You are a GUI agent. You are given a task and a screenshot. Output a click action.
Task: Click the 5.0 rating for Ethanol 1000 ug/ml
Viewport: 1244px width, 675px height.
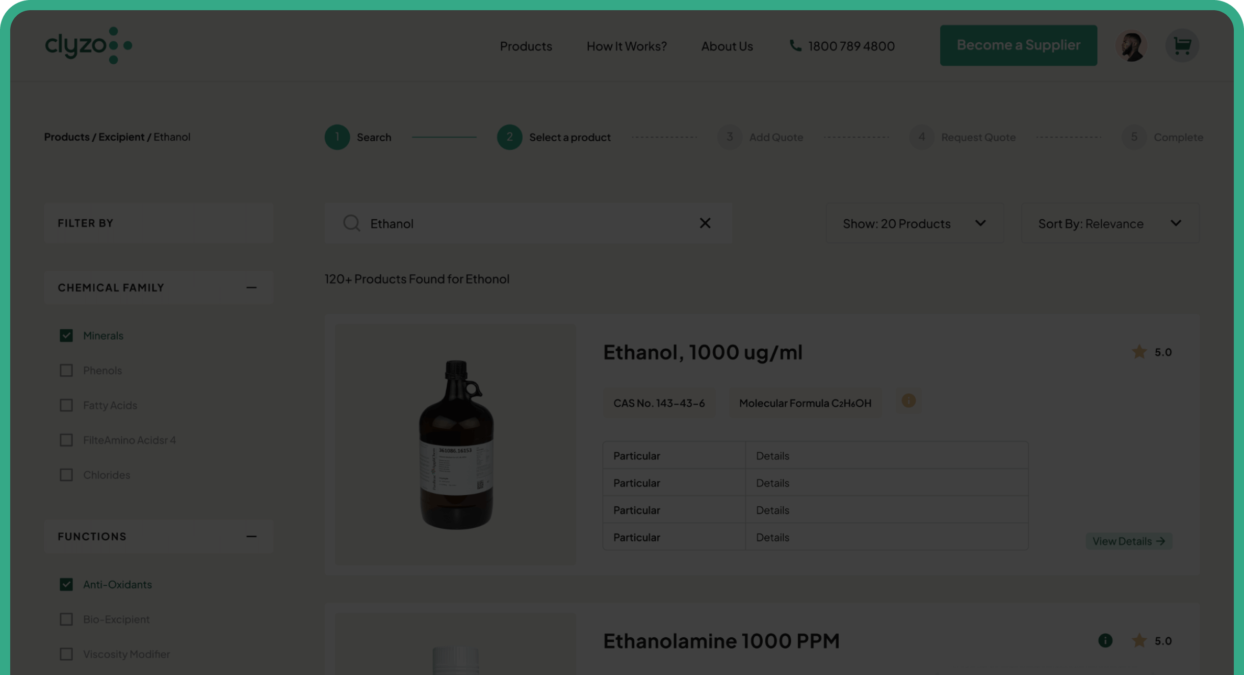[x=1163, y=352]
